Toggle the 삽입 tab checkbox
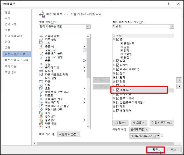 coord(118,61)
